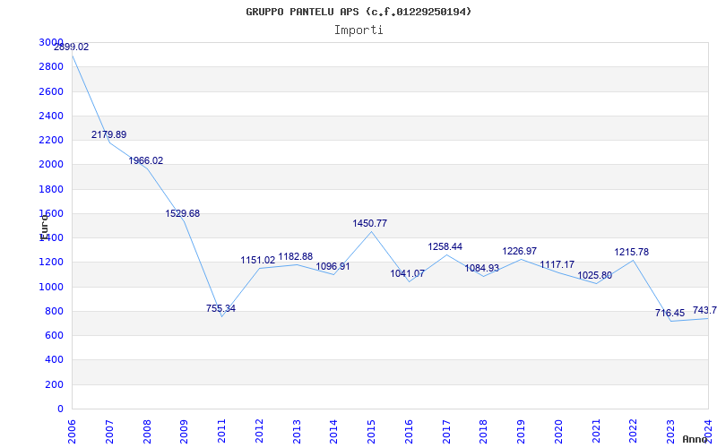Click x-axis year label 2020
This screenshot has width=717, height=448.
[x=558, y=432]
